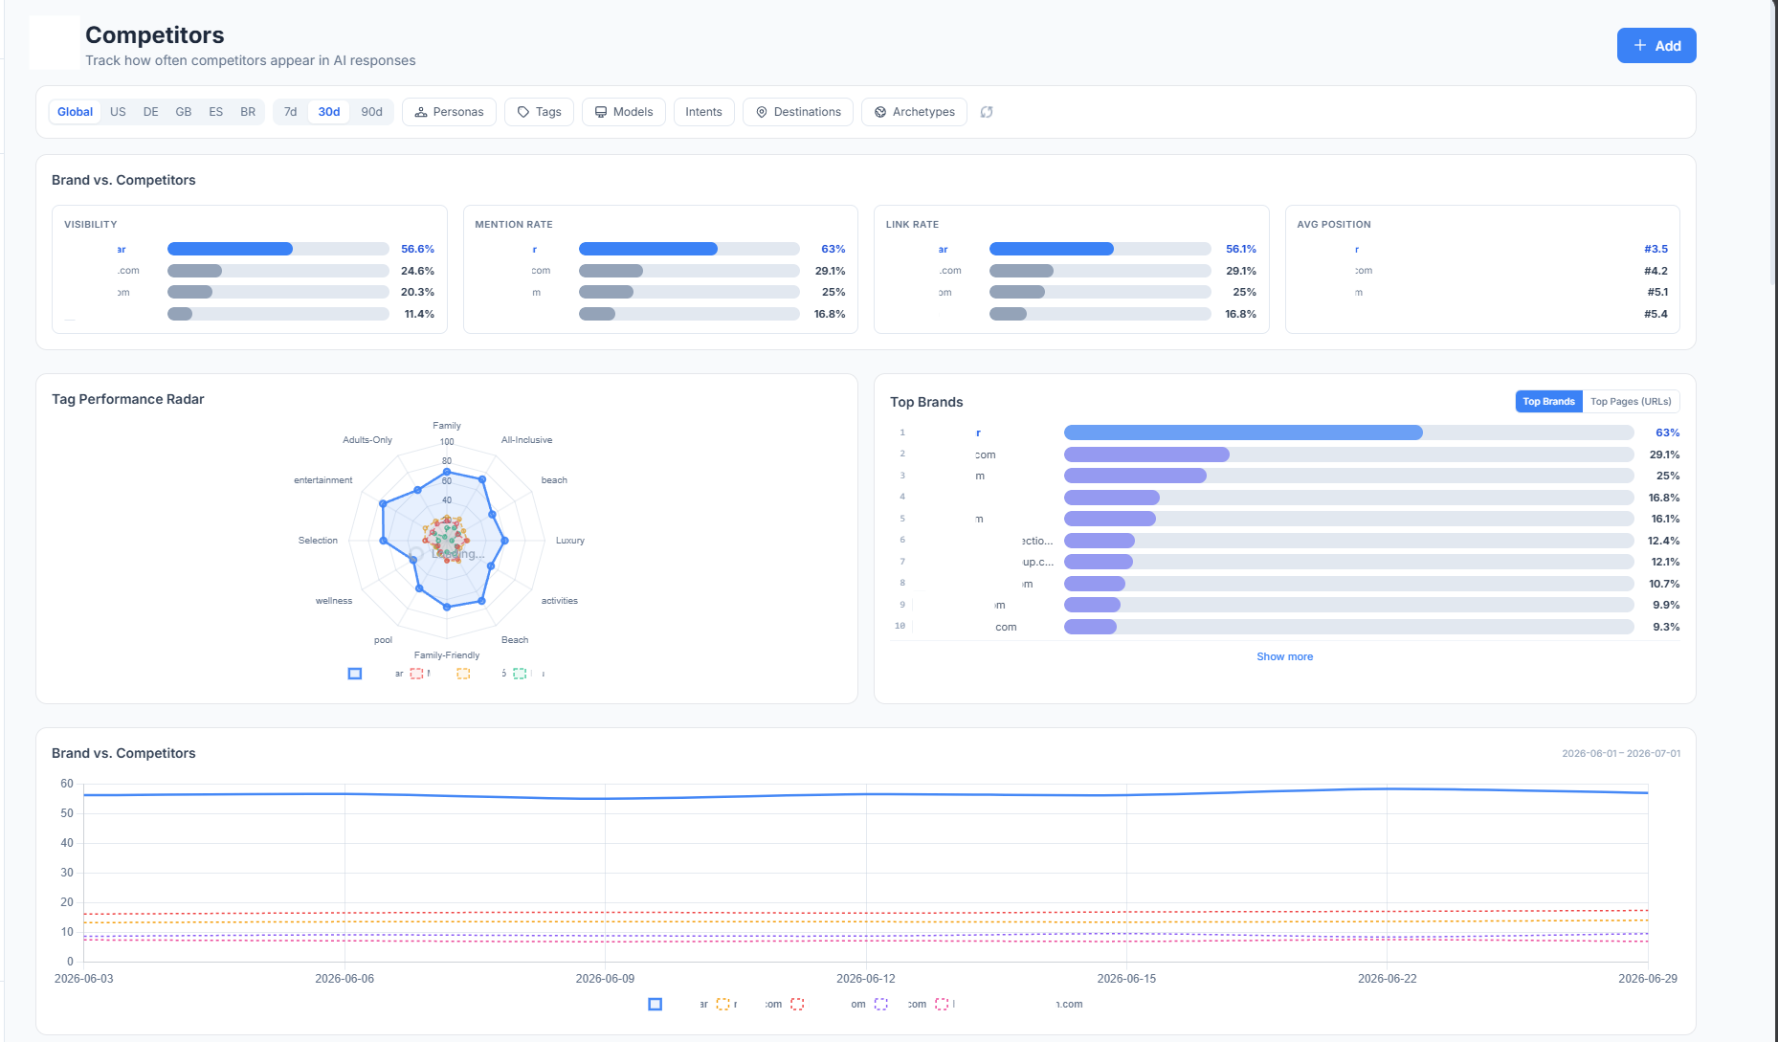Viewport: 1778px width, 1042px height.
Task: Click the plus Add button
Action: click(1656, 46)
